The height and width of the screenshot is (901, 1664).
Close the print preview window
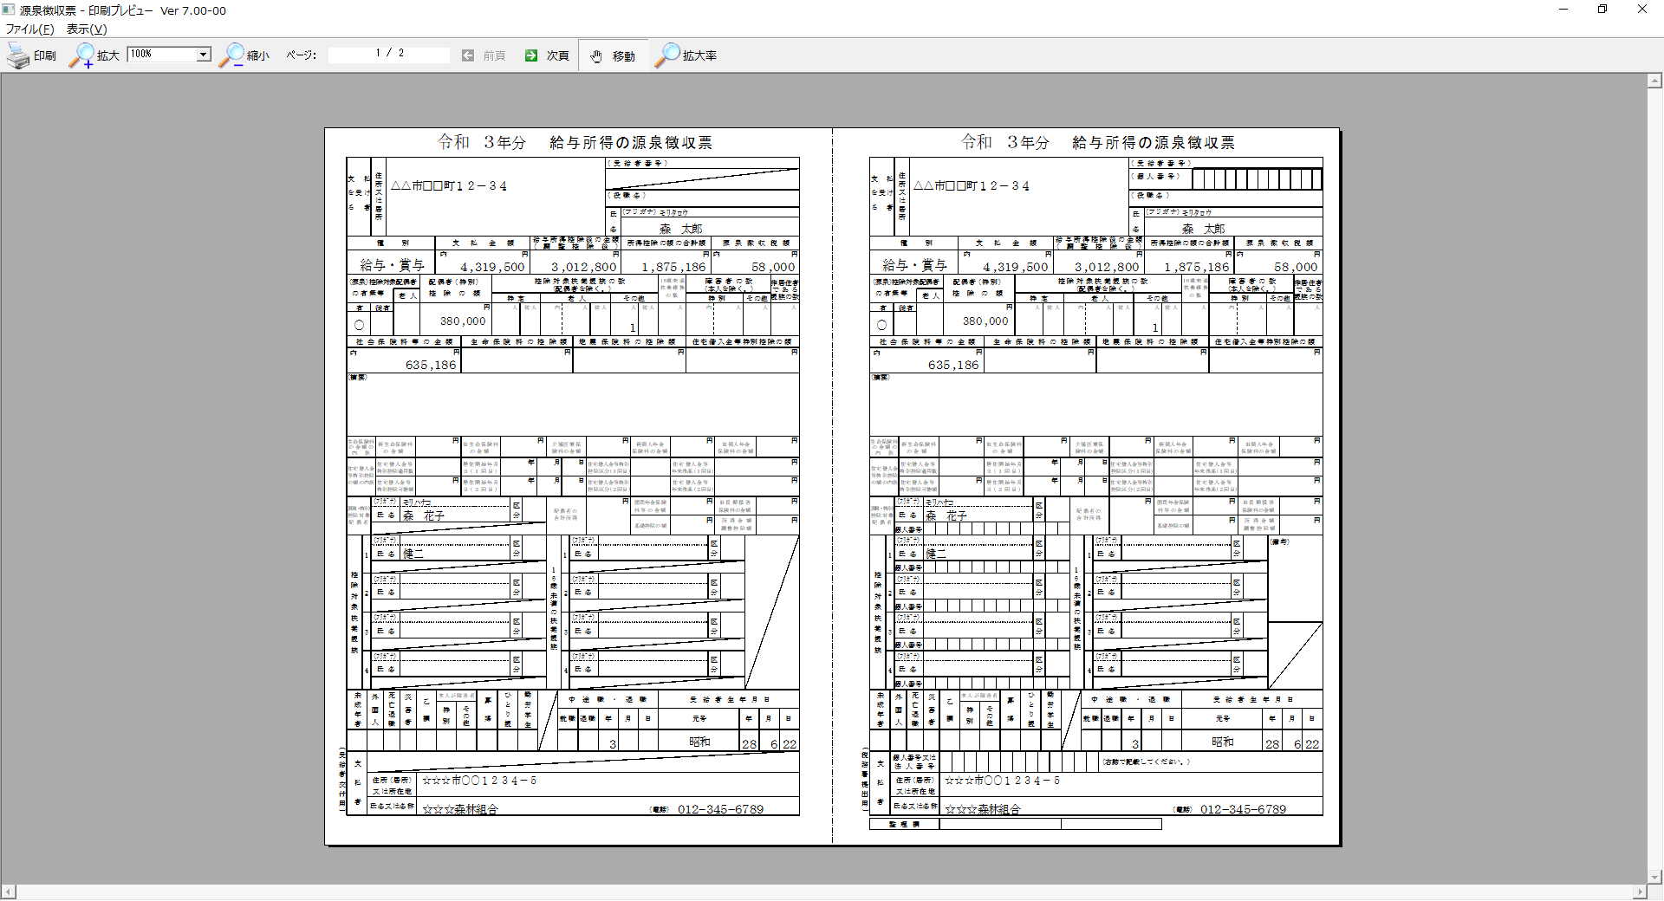1642,10
